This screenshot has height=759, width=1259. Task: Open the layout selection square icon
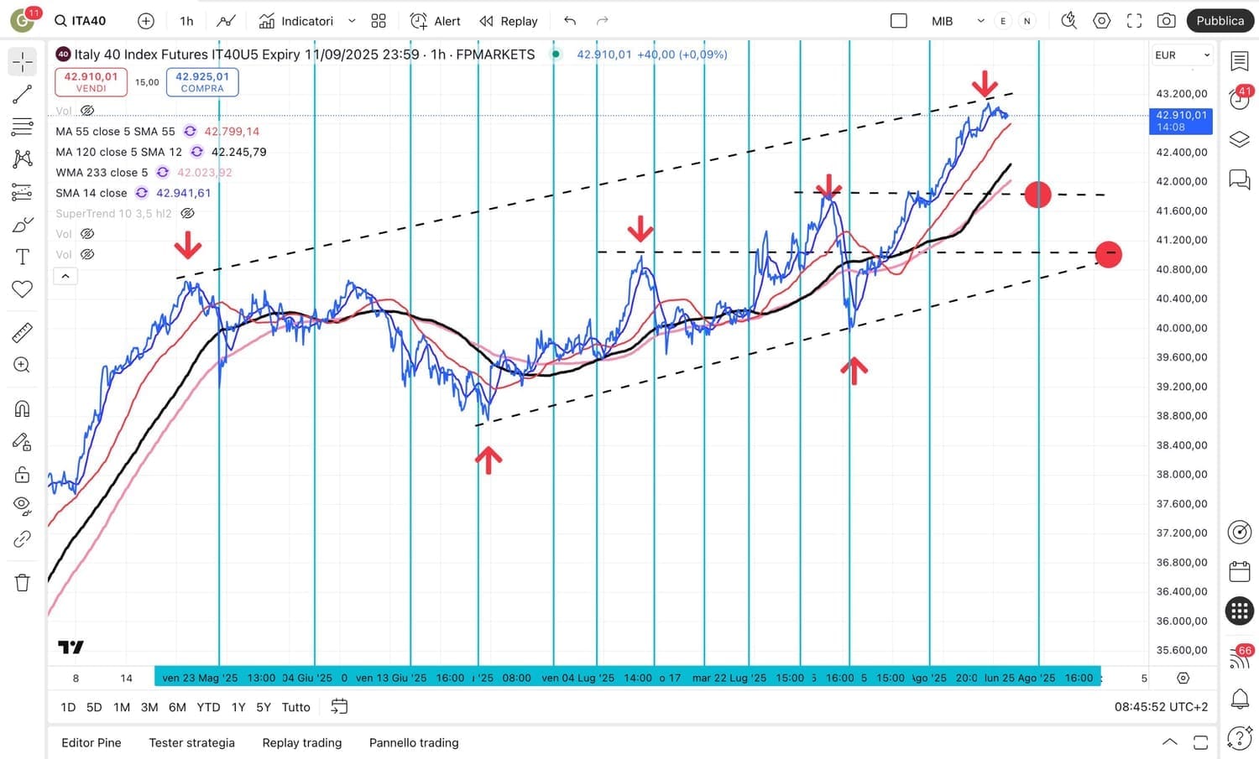click(x=899, y=21)
